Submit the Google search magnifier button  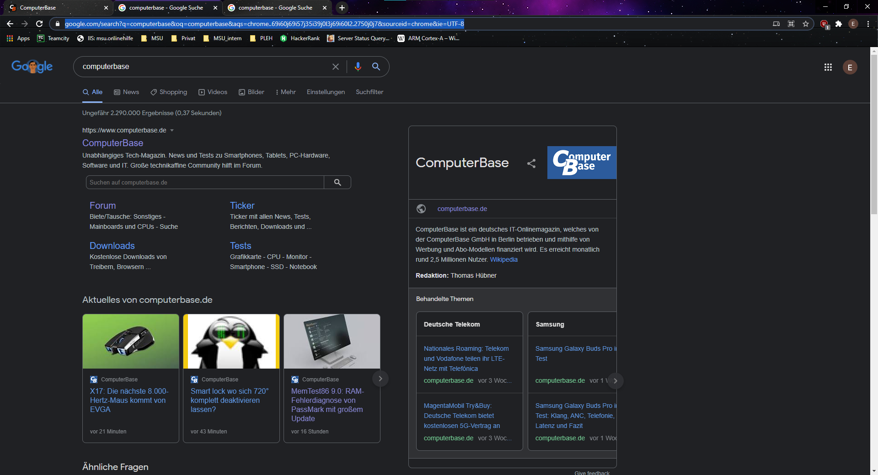pos(376,67)
